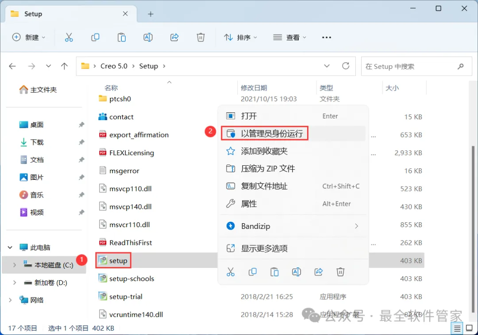Select 打开 in the context menu

(x=293, y=116)
